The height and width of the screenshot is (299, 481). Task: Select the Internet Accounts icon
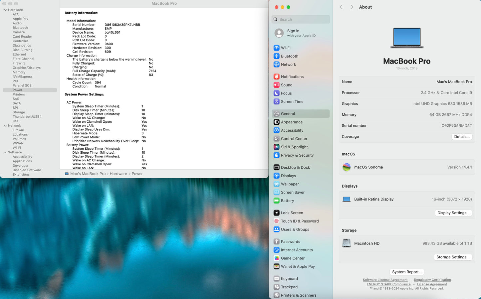(x=276, y=250)
